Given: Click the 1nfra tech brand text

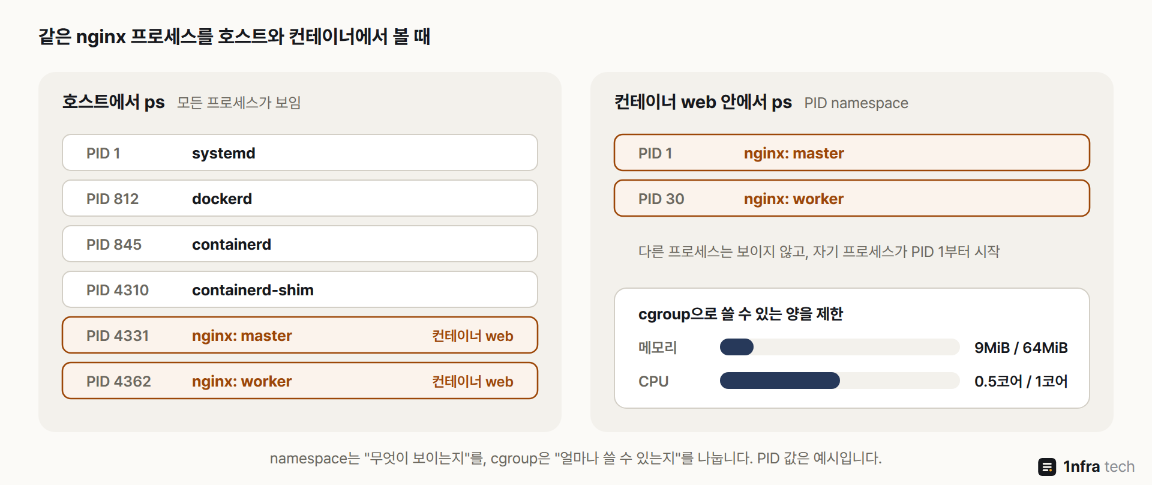Looking at the screenshot, I should (x=1099, y=466).
